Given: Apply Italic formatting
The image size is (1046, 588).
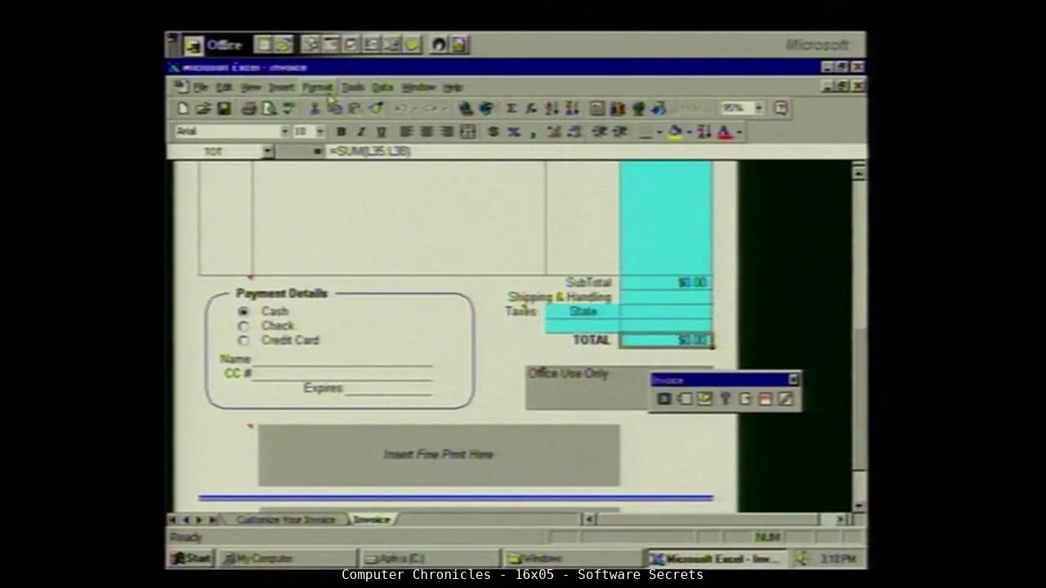Looking at the screenshot, I should pyautogui.click(x=360, y=131).
